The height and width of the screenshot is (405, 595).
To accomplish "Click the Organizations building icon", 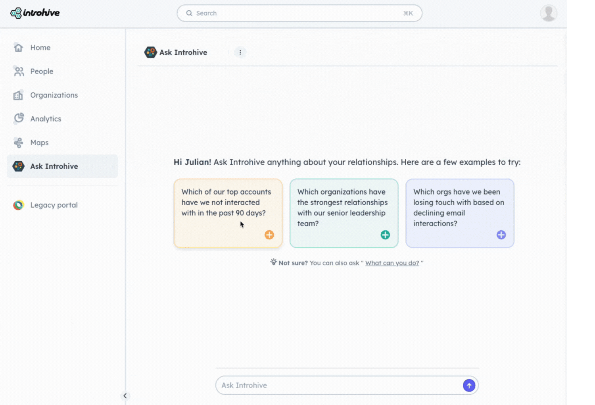I will click(18, 95).
